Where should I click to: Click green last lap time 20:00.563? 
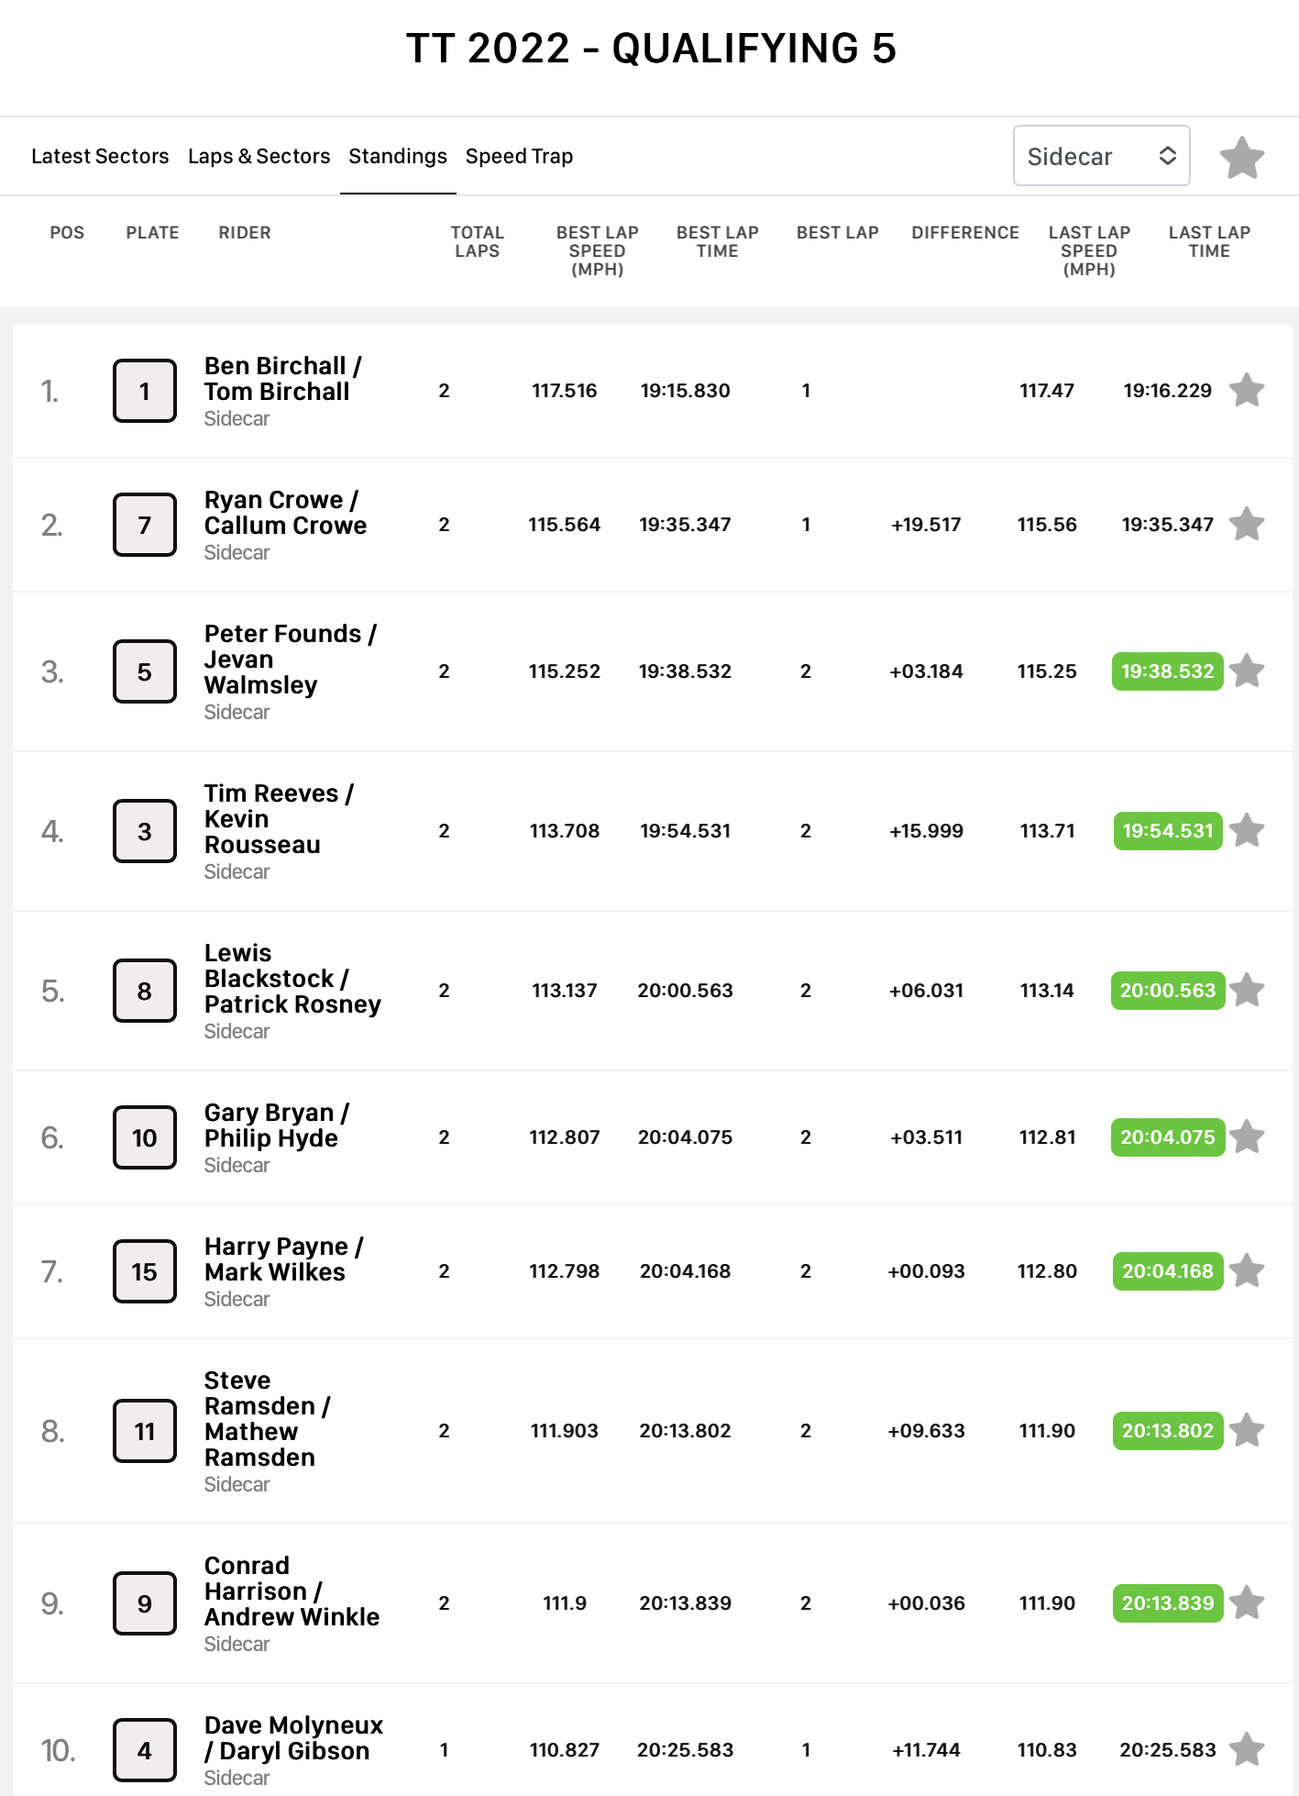(x=1167, y=991)
